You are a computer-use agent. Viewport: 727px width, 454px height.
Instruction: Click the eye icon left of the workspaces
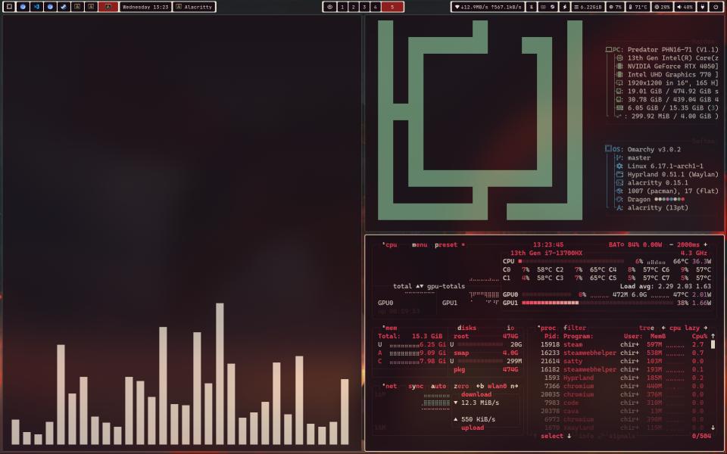click(x=329, y=7)
